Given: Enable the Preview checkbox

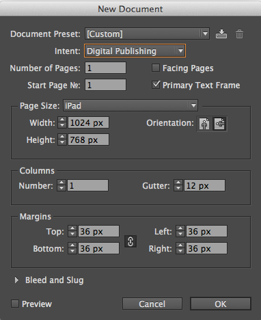Looking at the screenshot, I should click(15, 304).
